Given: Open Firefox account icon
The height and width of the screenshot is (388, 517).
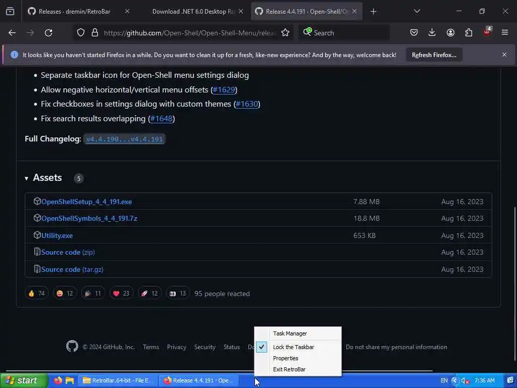Looking at the screenshot, I should [x=450, y=32].
